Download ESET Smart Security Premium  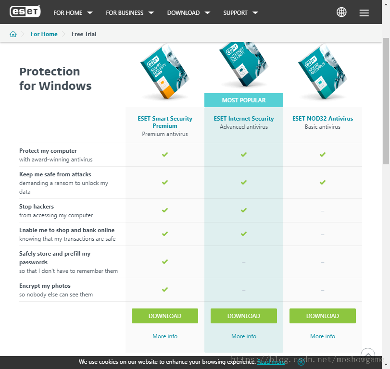click(x=165, y=316)
